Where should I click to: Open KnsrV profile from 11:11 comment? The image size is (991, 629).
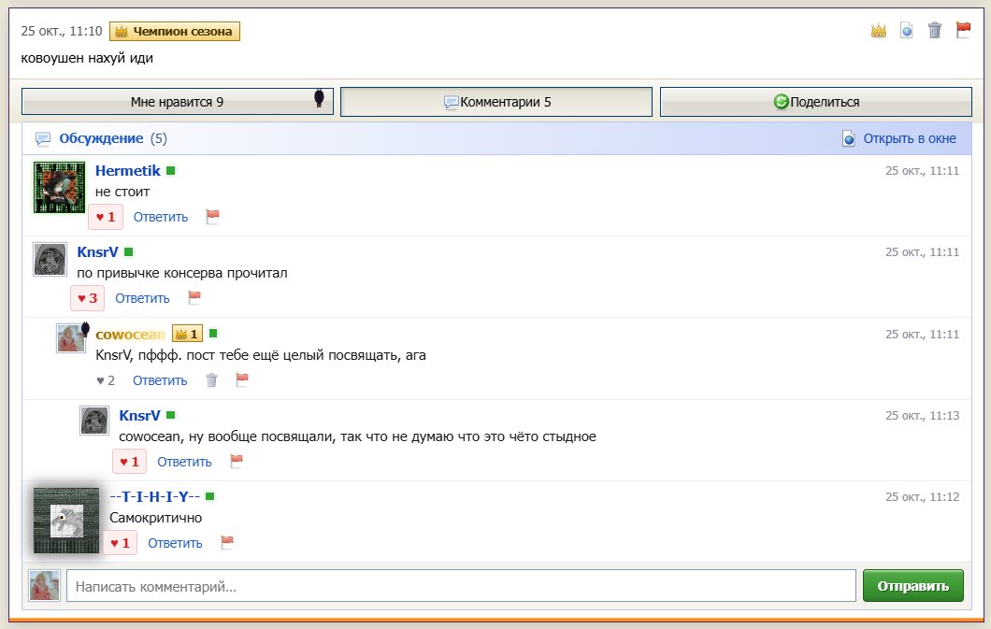97,252
